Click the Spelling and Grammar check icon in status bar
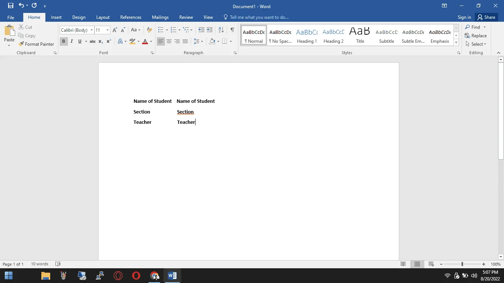 [58, 264]
